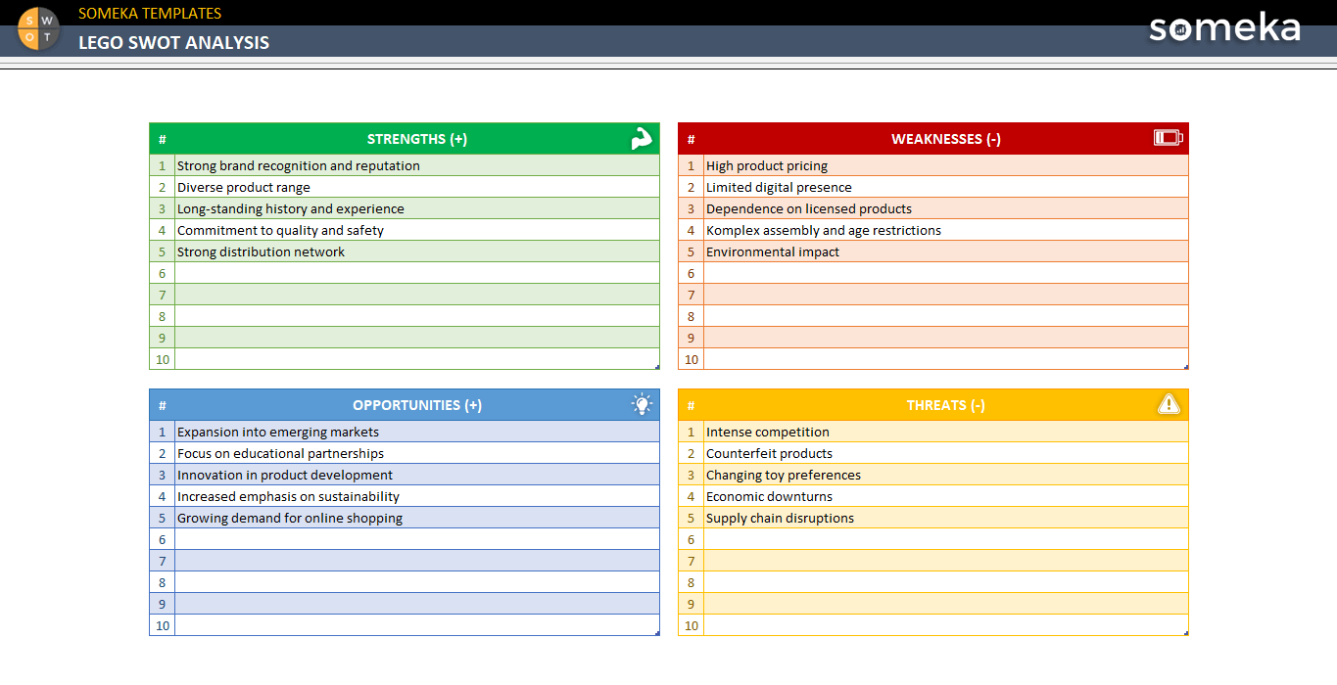This screenshot has height=685, width=1337.
Task: Select 'Commitment to quality and safety' cell
Action: tap(417, 230)
